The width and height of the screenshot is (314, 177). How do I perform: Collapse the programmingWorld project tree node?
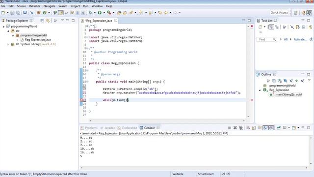click(3, 27)
